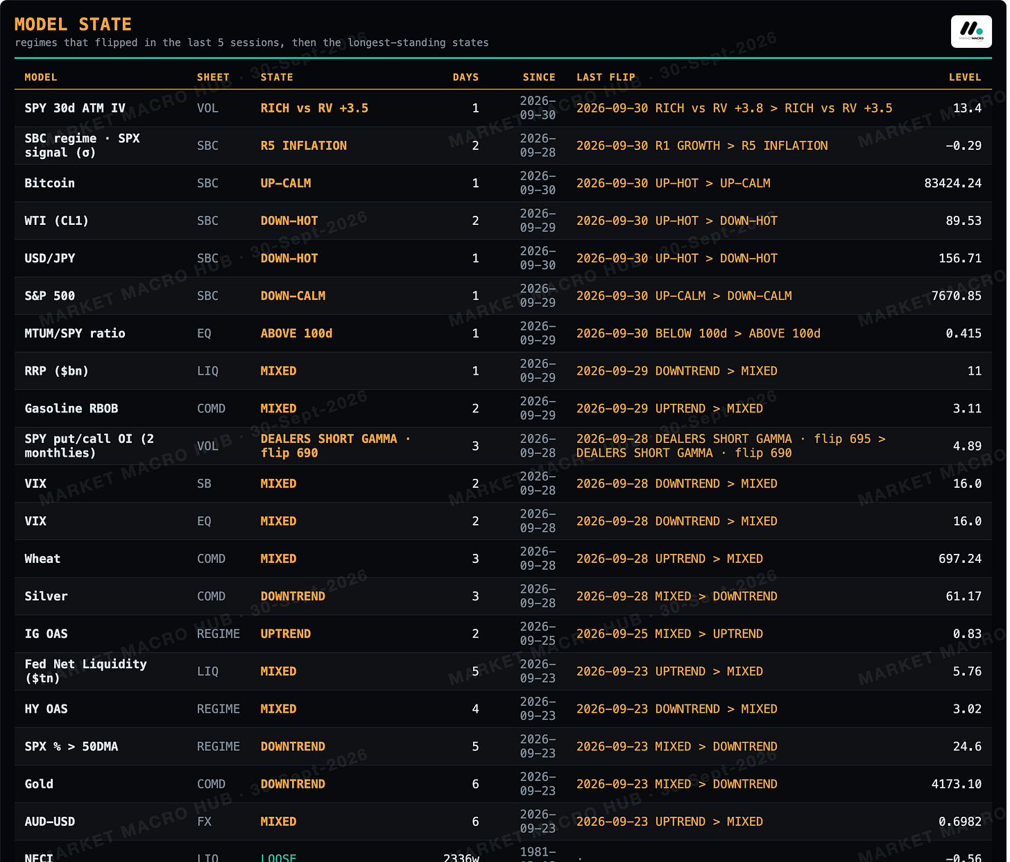
Task: Click the Bitcoin model name
Action: click(x=49, y=183)
